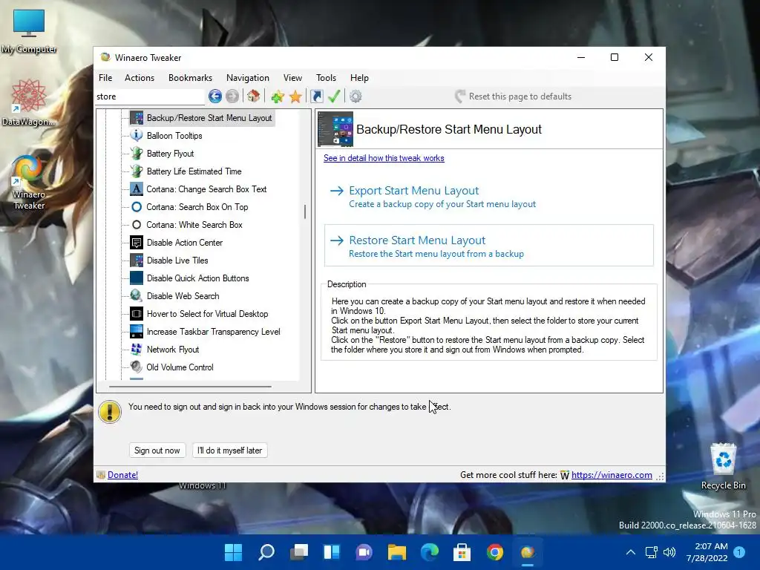
Task: Open the volume icon in system tray
Action: 669,552
